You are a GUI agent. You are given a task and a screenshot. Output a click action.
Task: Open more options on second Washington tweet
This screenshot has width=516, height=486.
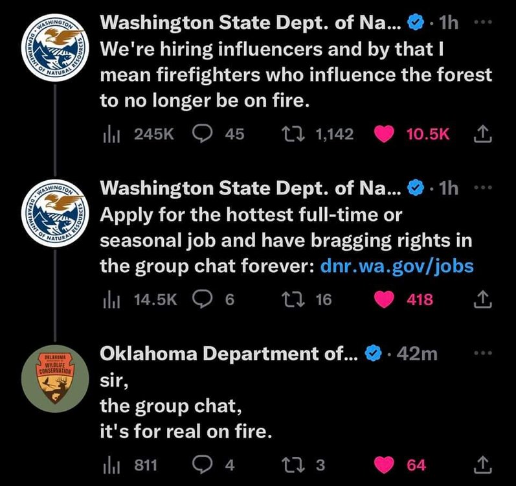point(484,188)
